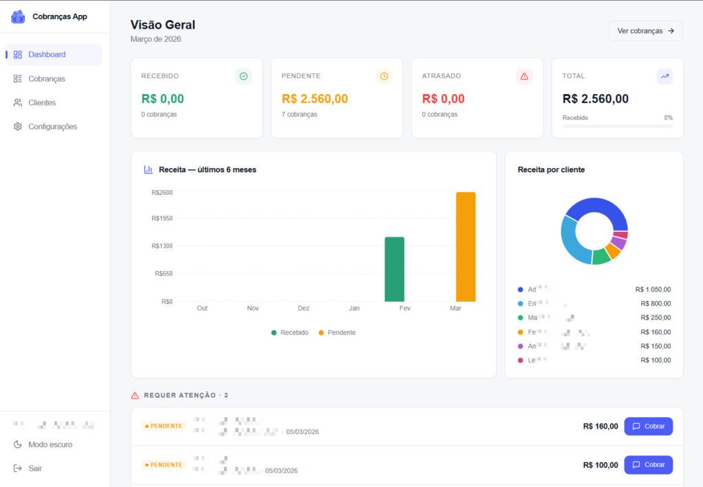Click the green check icon on Recebido card
The image size is (703, 487).
(x=244, y=76)
